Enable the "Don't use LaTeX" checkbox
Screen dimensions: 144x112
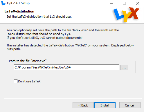[15, 81]
